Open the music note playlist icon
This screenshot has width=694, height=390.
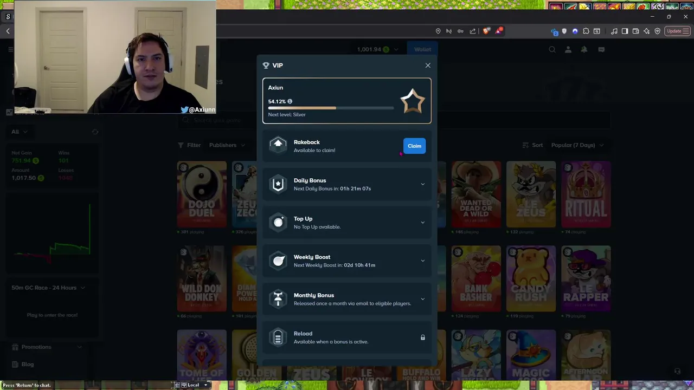[x=614, y=31]
